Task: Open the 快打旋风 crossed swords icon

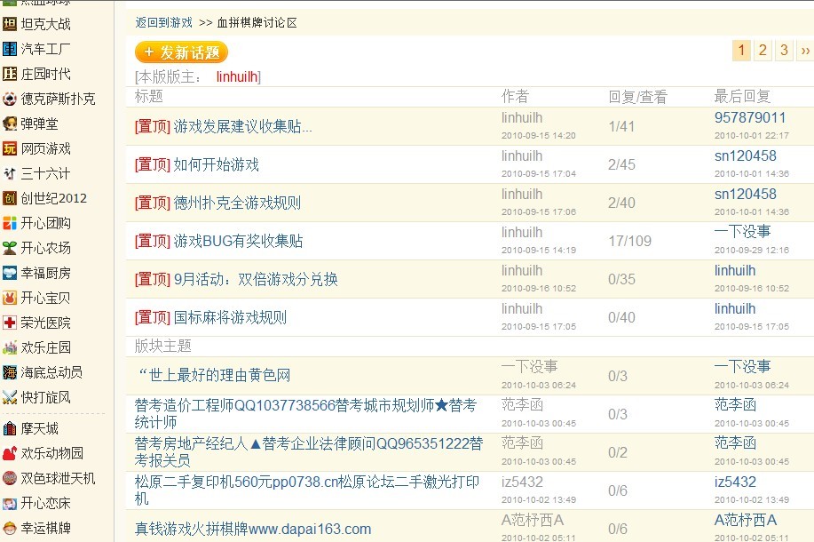Action: point(10,397)
